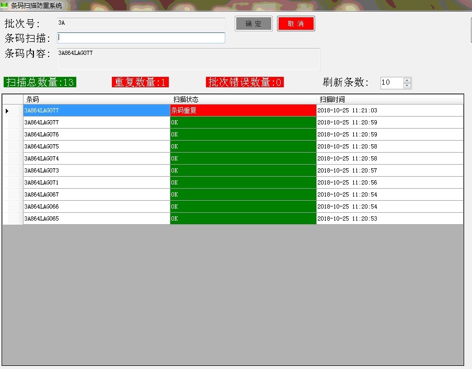Image resolution: width=472 pixels, height=369 pixels.
Task: Click the 扫描时间 column header
Action: click(389, 99)
